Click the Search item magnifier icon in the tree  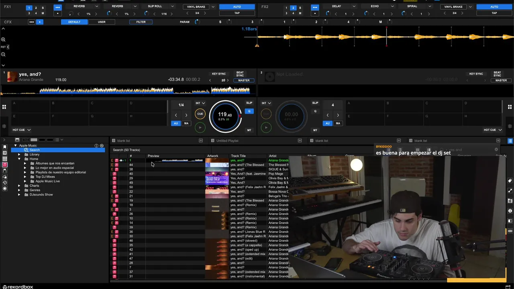(x=26, y=150)
